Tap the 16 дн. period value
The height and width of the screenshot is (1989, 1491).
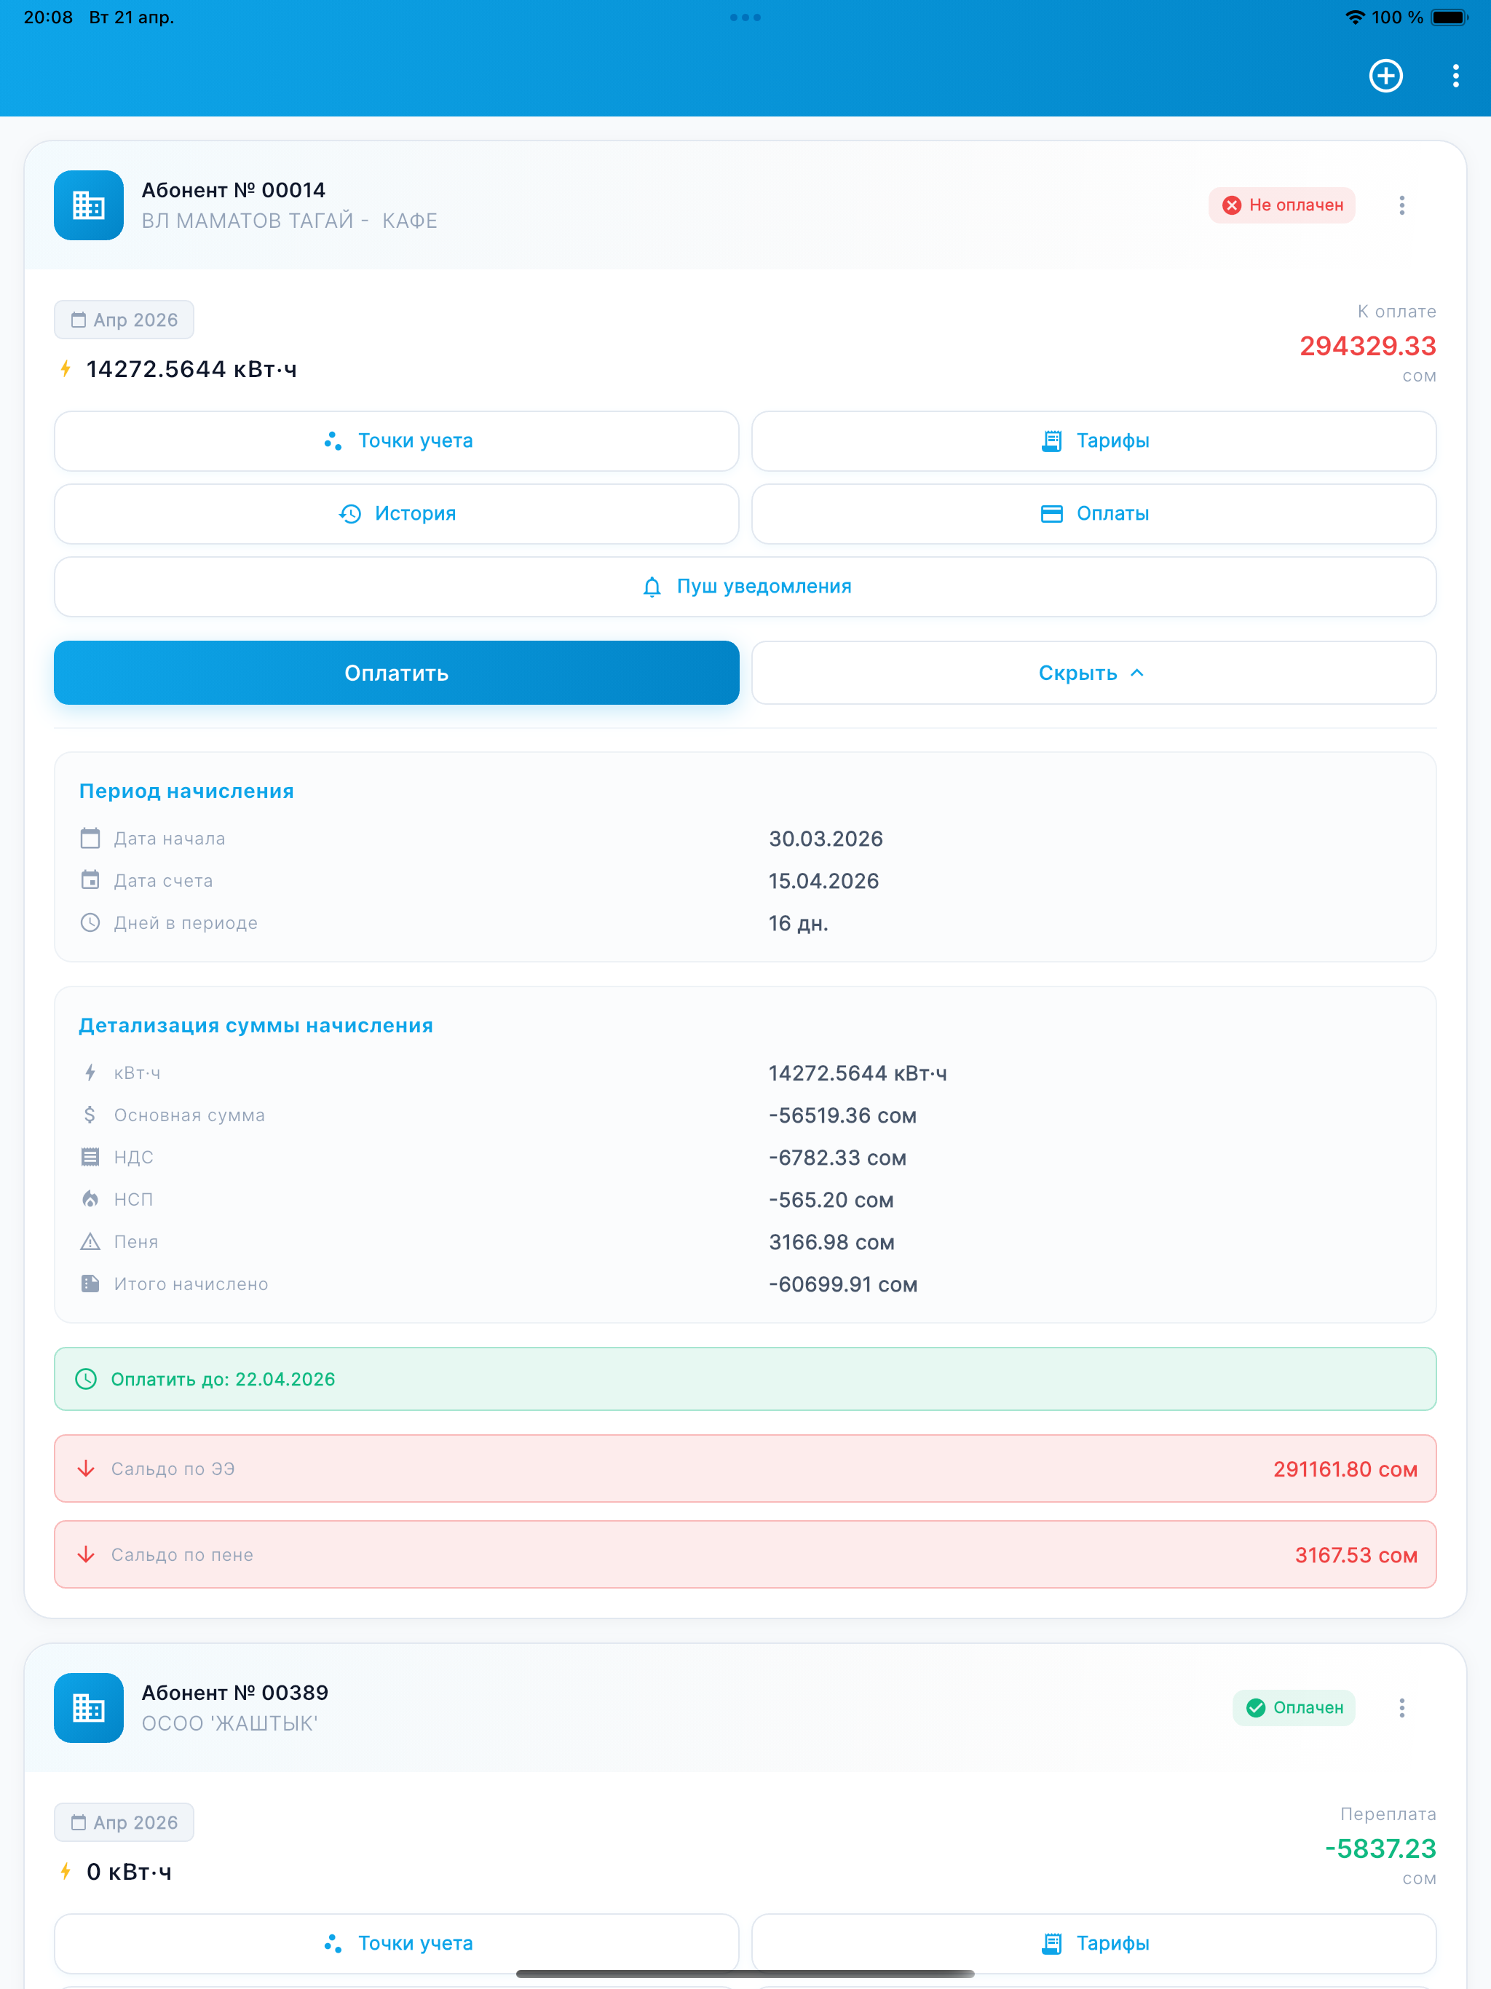tap(799, 923)
